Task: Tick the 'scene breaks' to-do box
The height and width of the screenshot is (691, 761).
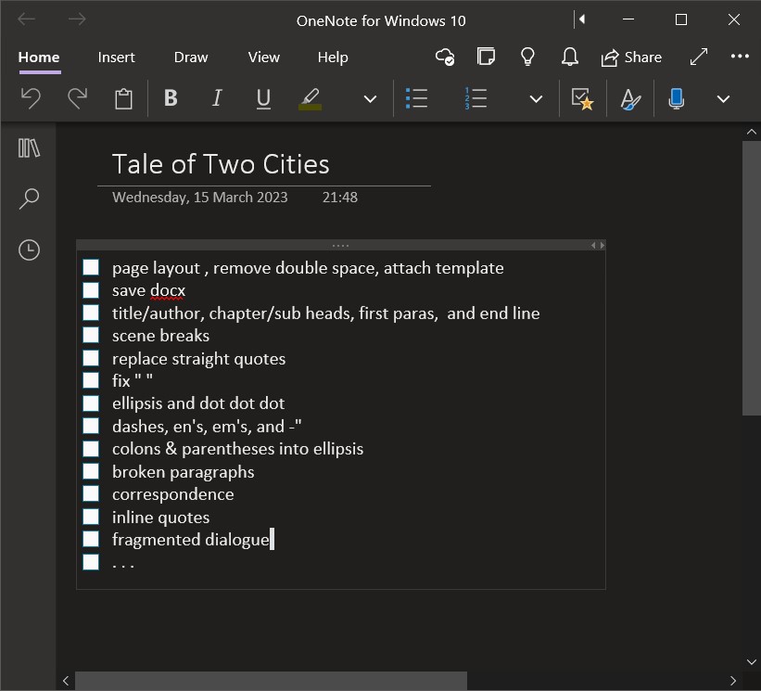Action: click(91, 336)
